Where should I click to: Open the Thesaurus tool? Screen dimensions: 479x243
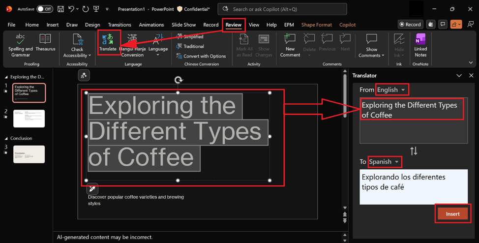[45, 42]
